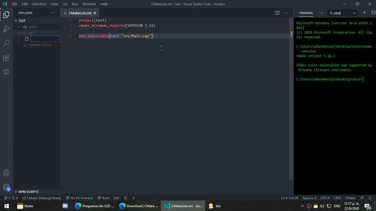Open the Go menu
The width and height of the screenshot is (376, 211).
tap(65, 4)
